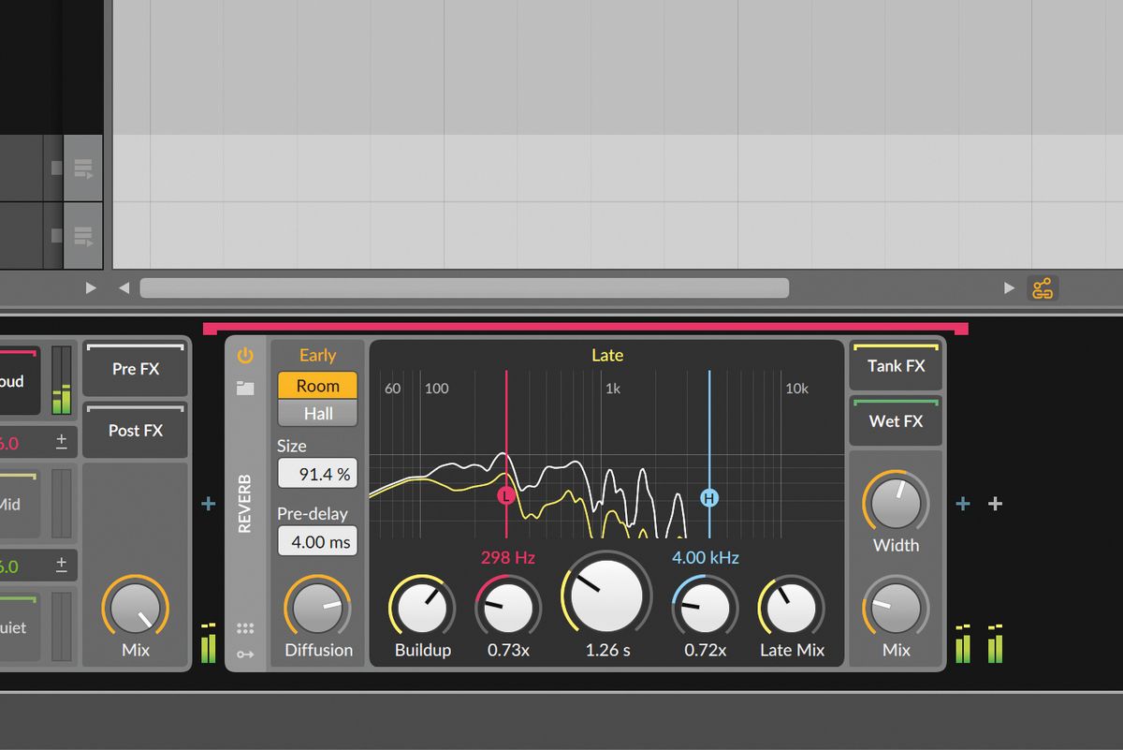Adjust the Diffusion knob
This screenshot has height=750, width=1123.
tap(317, 609)
